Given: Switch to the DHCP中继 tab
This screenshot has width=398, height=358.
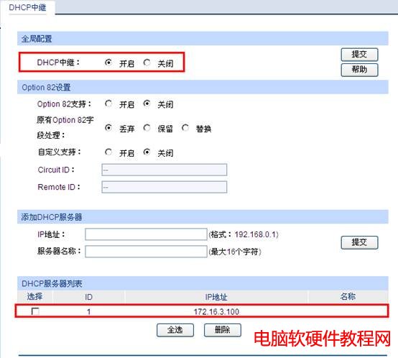Looking at the screenshot, I should click(27, 7).
